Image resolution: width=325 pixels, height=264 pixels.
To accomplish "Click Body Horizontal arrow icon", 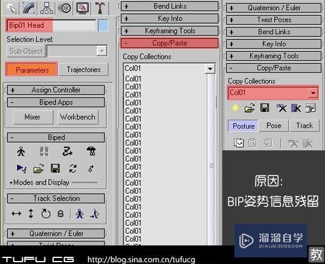I will pos(16,213).
